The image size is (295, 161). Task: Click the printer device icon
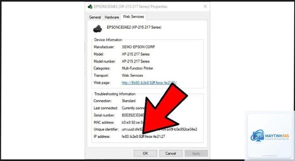coord(97,29)
